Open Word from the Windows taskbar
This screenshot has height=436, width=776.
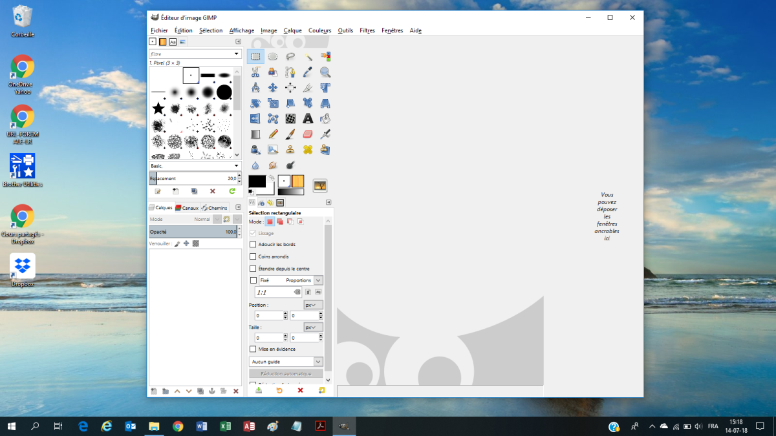point(200,426)
